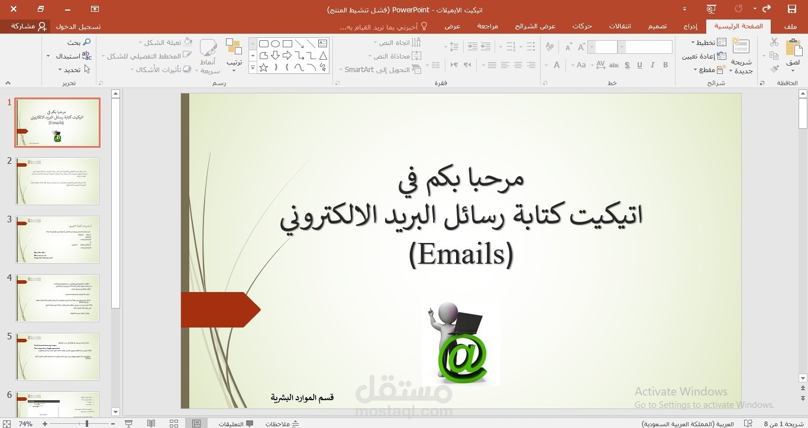
Task: Click the 74% zoom level
Action: pos(25,424)
